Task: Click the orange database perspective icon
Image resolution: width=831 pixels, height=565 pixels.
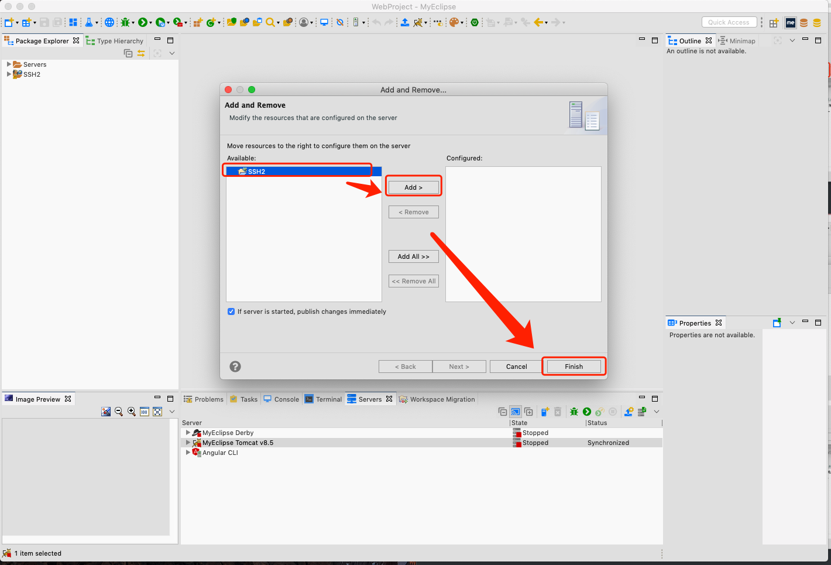Action: click(x=804, y=23)
